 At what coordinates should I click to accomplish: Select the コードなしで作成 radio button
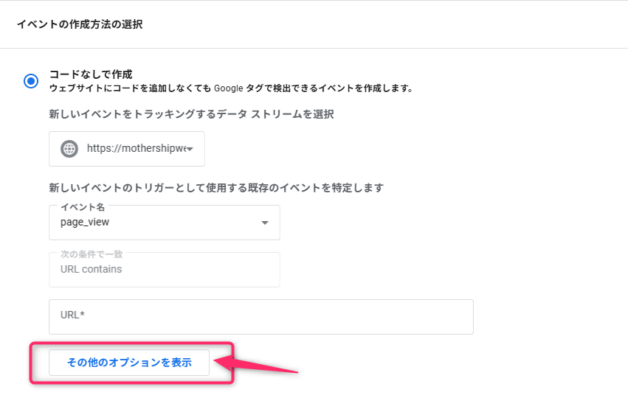point(31,81)
